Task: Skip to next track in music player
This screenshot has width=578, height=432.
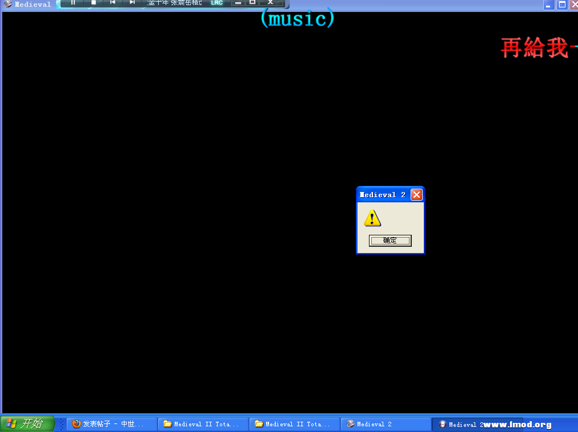Action: click(x=132, y=2)
